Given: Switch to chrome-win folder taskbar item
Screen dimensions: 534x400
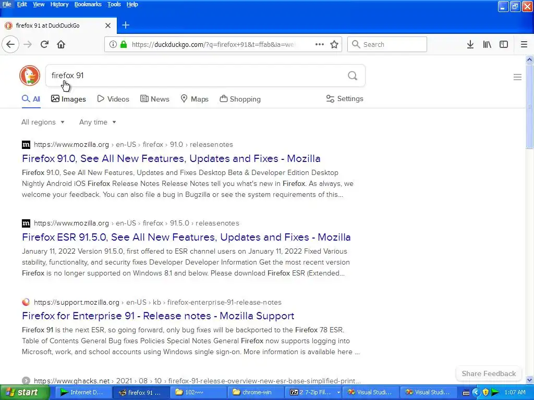Looking at the screenshot, I should [x=256, y=393].
